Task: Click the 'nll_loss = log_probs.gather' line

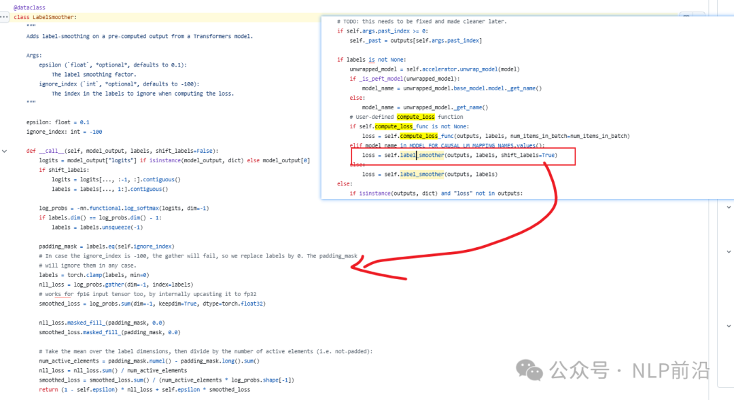Action: 116,285
